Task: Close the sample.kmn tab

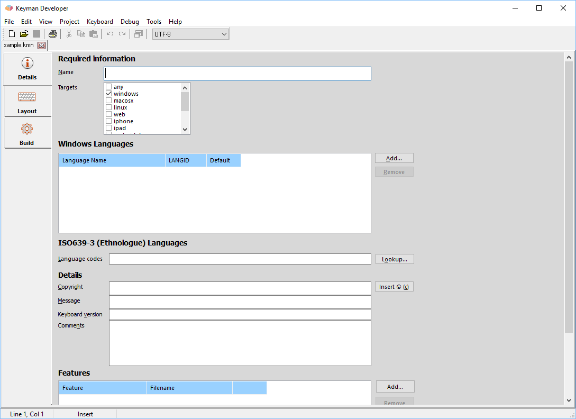Action: pos(41,45)
